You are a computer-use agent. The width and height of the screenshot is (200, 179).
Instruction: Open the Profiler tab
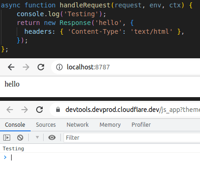pyautogui.click(x=141, y=125)
